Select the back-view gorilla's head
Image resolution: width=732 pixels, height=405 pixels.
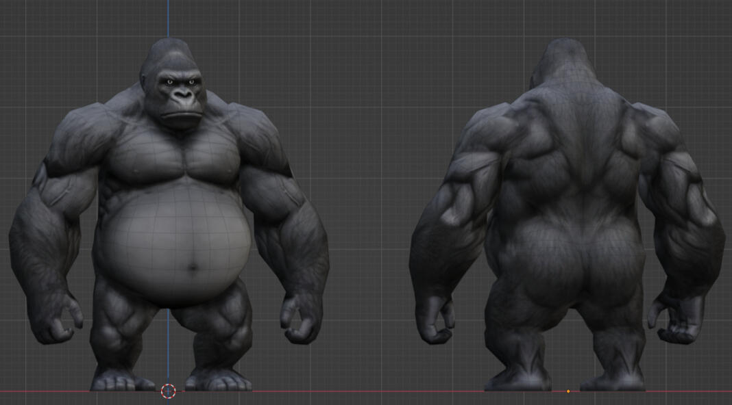562,65
